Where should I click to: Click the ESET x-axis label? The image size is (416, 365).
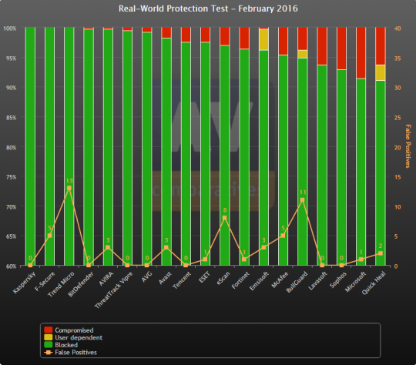pyautogui.click(x=204, y=277)
